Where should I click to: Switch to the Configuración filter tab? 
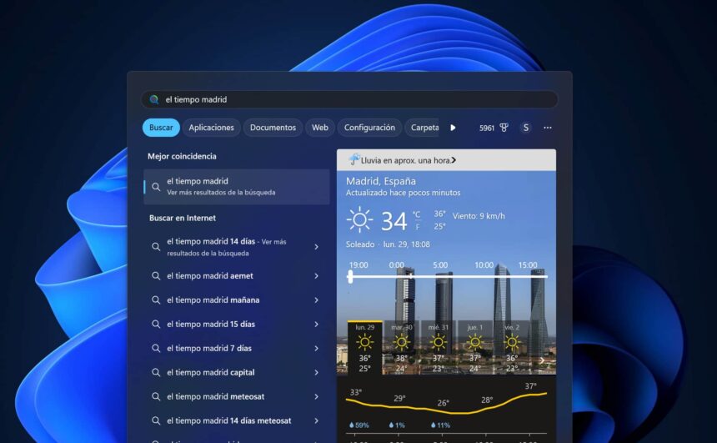pyautogui.click(x=369, y=128)
